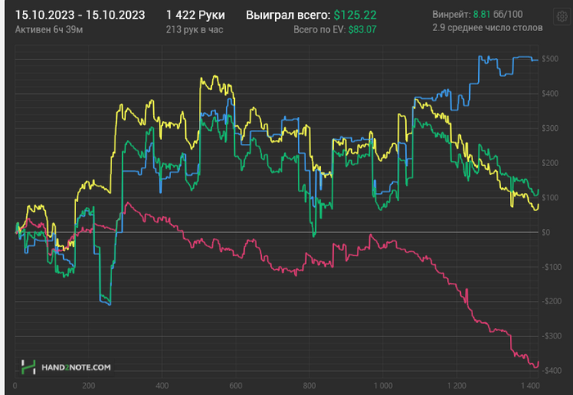Click the yellow line's peak near hand 550
Image resolution: width=573 pixels, height=395 pixels.
pyautogui.click(x=215, y=76)
